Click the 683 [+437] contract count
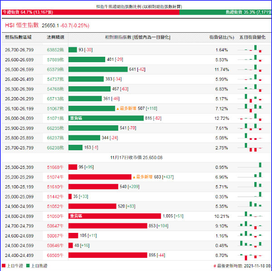This screenshot has height=271, width=272. [x=164, y=177]
